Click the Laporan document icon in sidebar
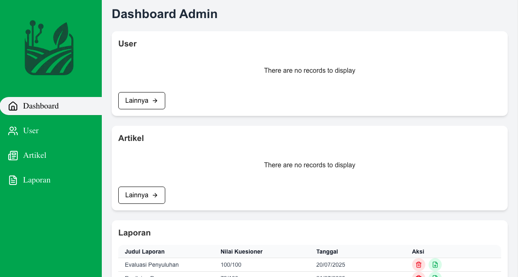518x277 pixels. click(13, 180)
